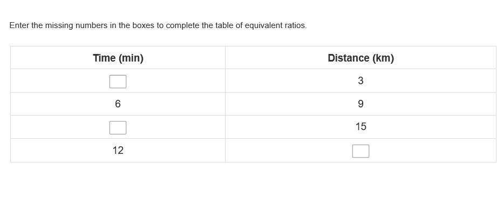Viewport: 503px width, 217px height.
Task: Click the "(min)" unit in the header
Action: coord(131,58)
